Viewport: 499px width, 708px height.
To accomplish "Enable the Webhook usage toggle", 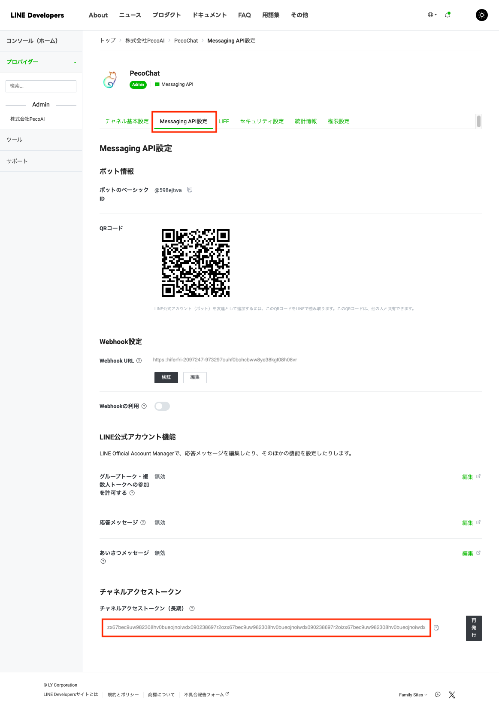I will [162, 406].
